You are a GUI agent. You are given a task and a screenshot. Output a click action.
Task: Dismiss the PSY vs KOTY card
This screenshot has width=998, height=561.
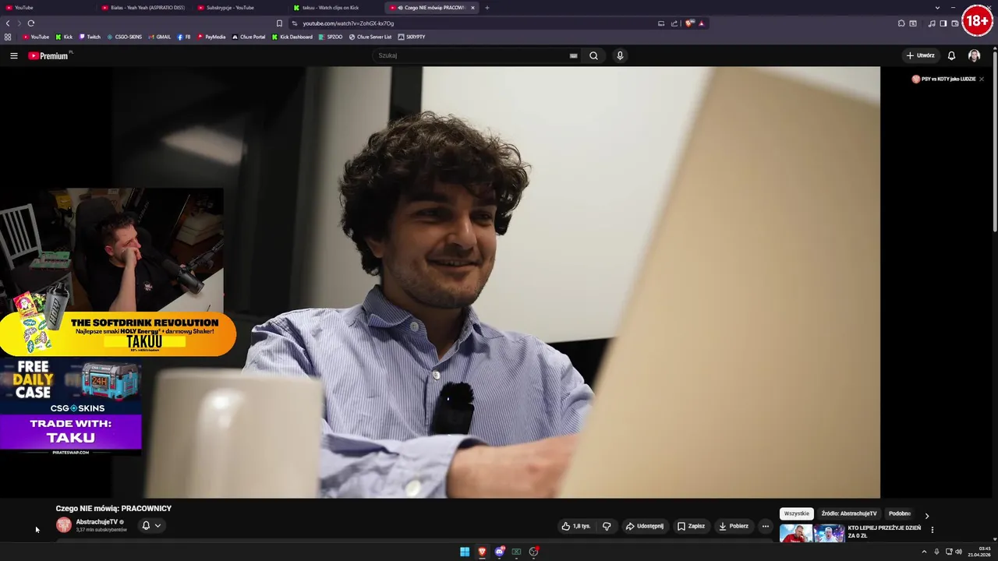982,79
